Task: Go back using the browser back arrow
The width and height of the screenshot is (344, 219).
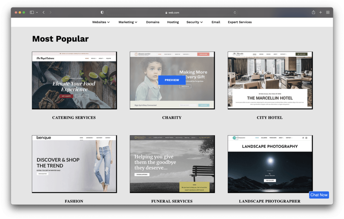Action: (x=44, y=12)
